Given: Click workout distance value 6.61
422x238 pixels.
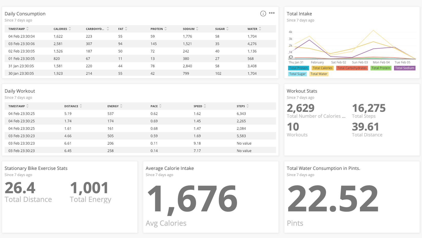Looking at the screenshot, I should point(68,143).
